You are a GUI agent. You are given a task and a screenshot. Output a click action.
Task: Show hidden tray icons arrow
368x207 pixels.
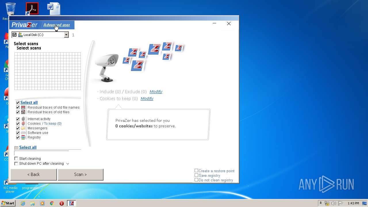pyautogui.click(x=321, y=203)
